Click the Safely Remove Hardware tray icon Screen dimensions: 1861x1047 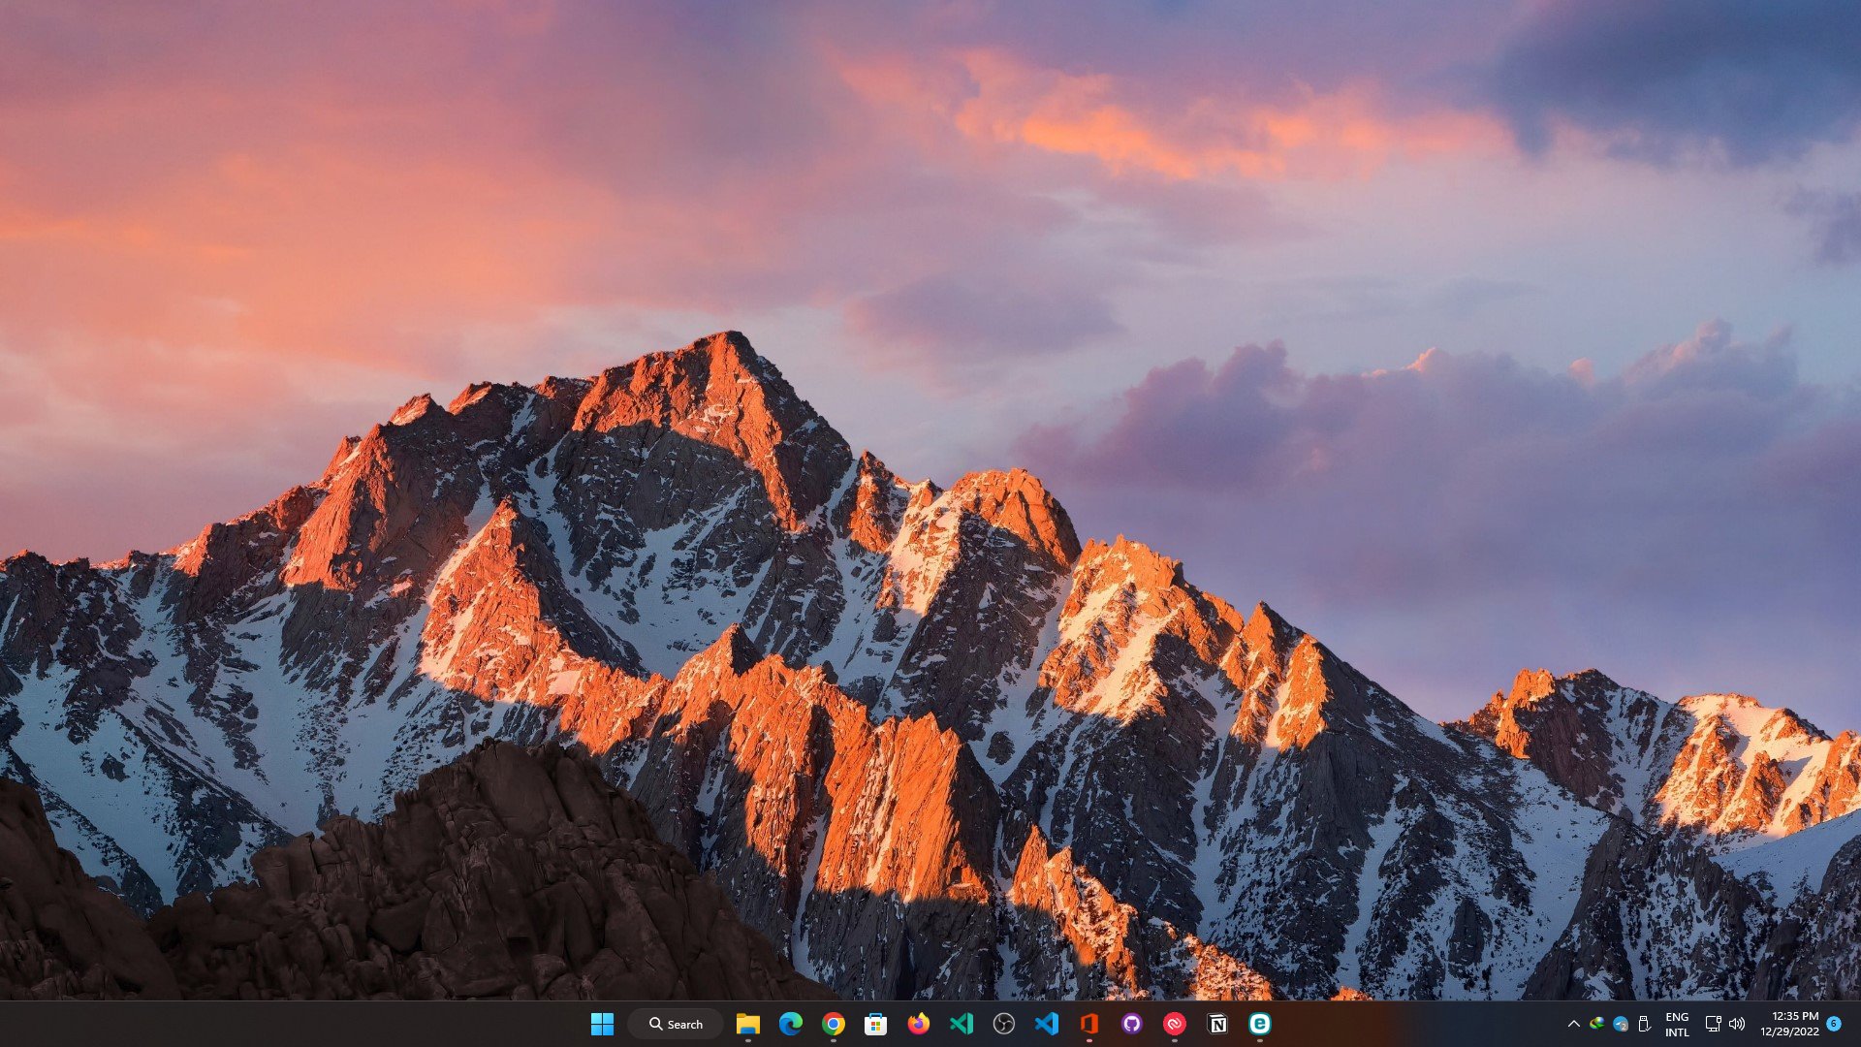coord(1644,1023)
